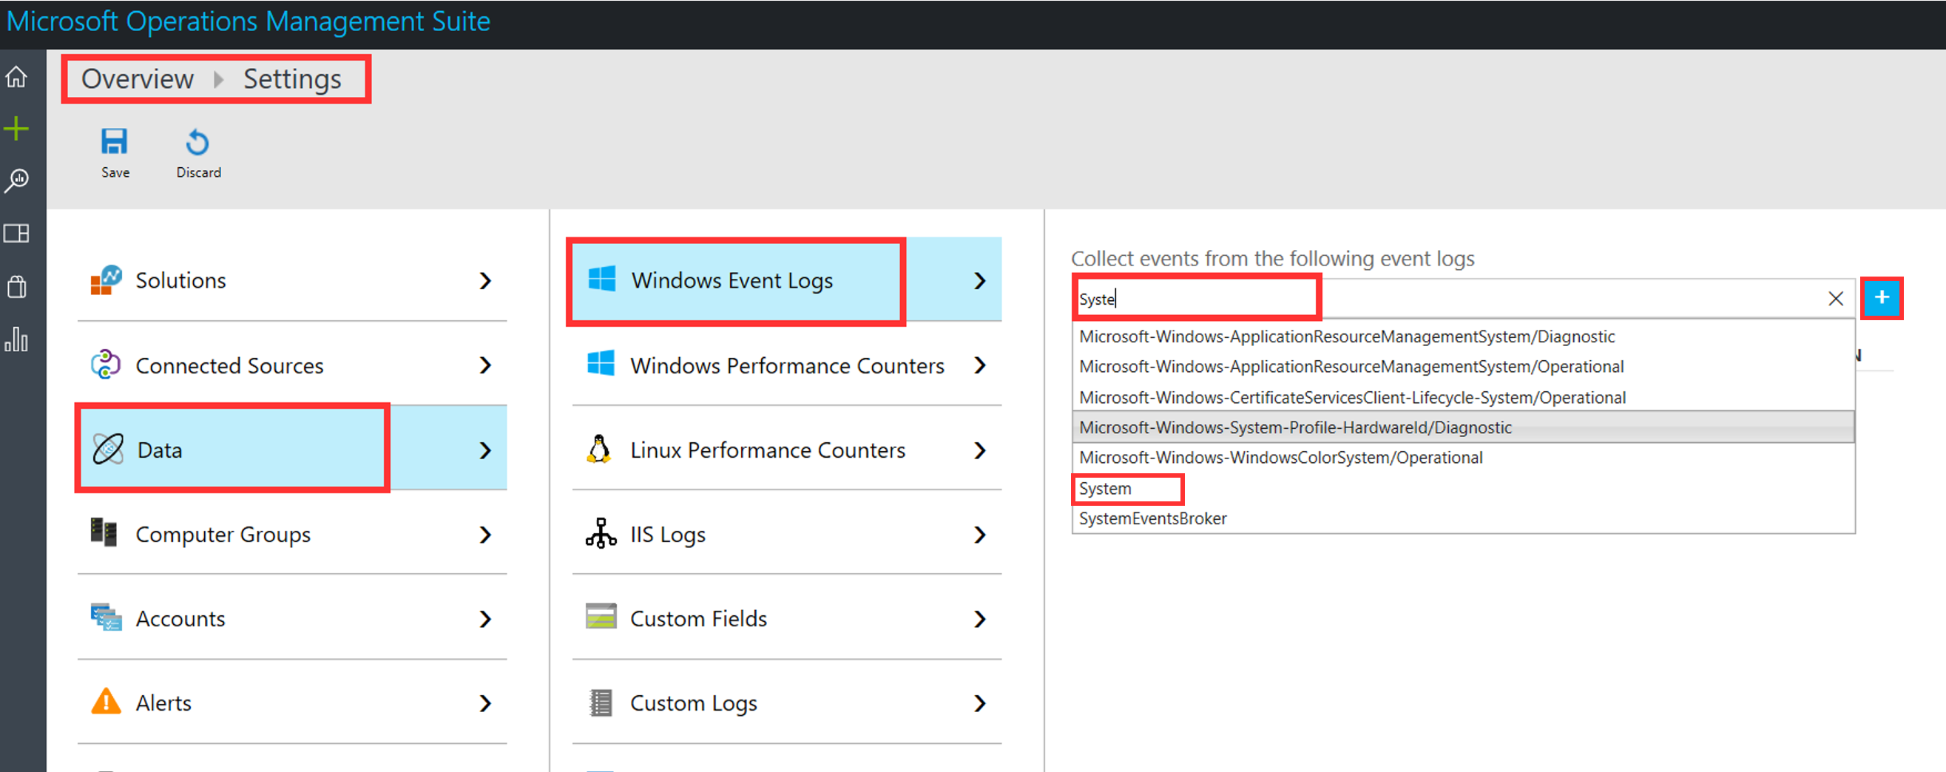Image resolution: width=1946 pixels, height=772 pixels.
Task: Expand the Computer Groups chevron
Action: (x=485, y=535)
